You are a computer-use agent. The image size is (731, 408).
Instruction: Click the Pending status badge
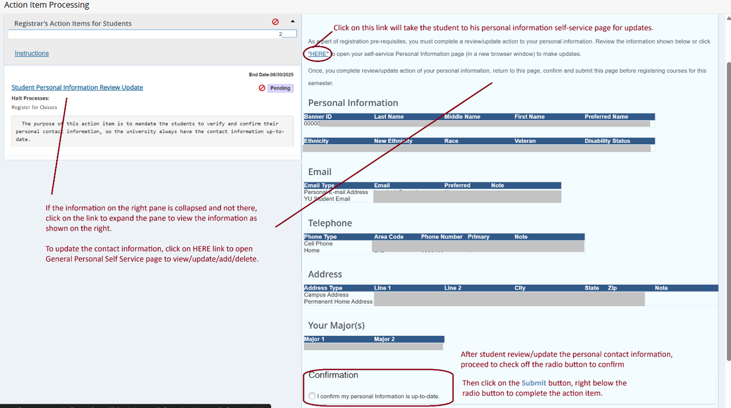[x=280, y=88]
